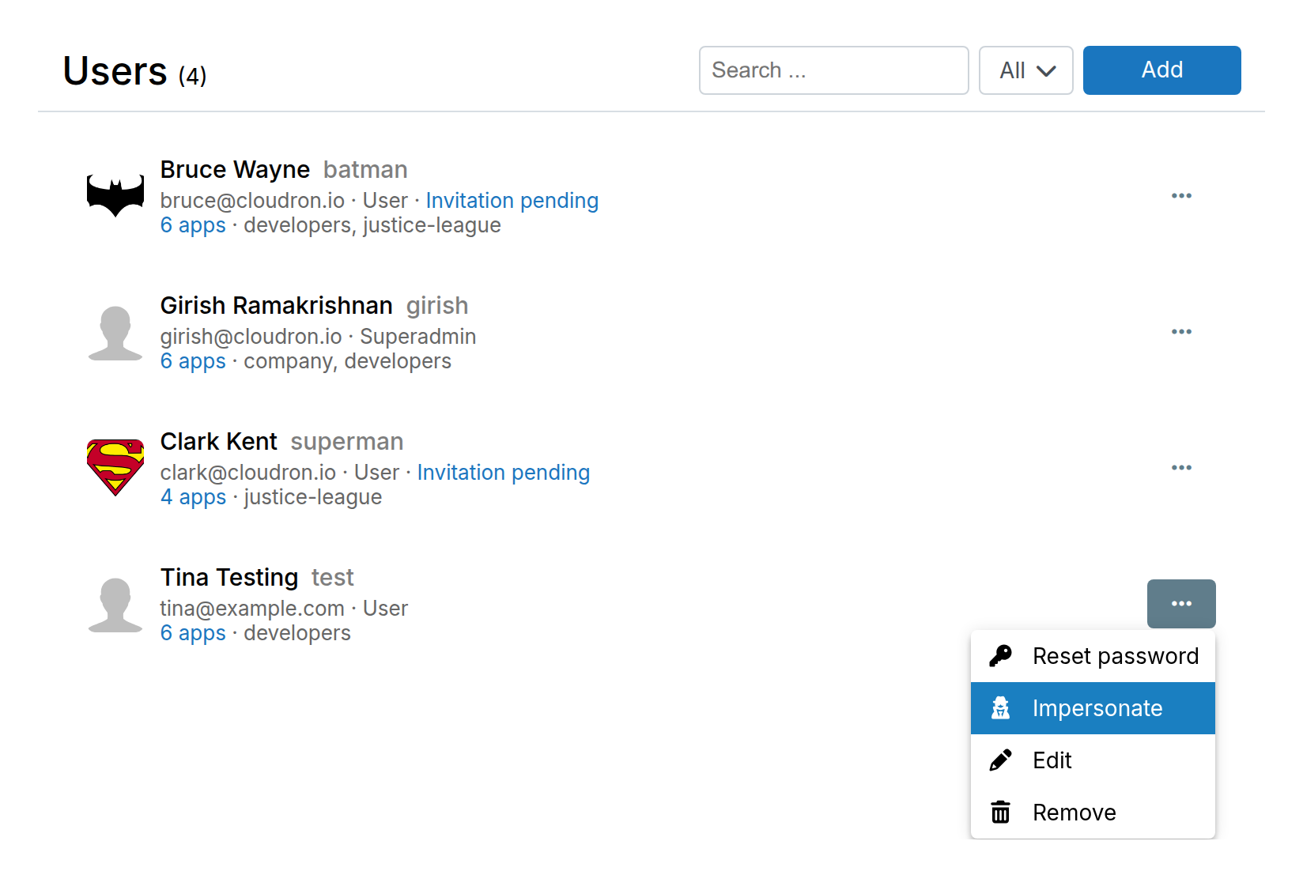Choose Impersonate from the menu

coord(1093,708)
